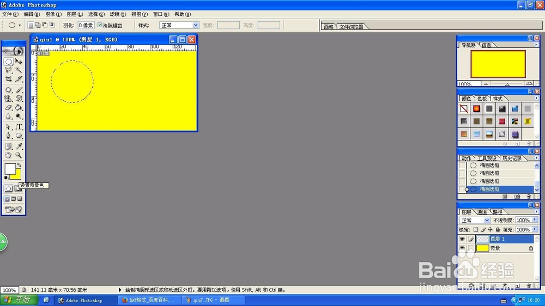Image resolution: width=545 pixels, height=306 pixels.
Task: Select the Type tool
Action: click(x=19, y=127)
